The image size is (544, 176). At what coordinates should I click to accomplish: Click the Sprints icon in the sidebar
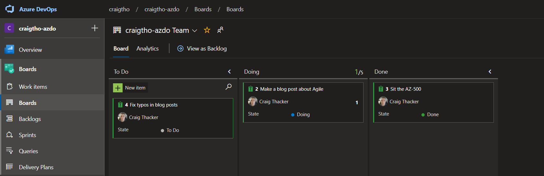(10, 134)
